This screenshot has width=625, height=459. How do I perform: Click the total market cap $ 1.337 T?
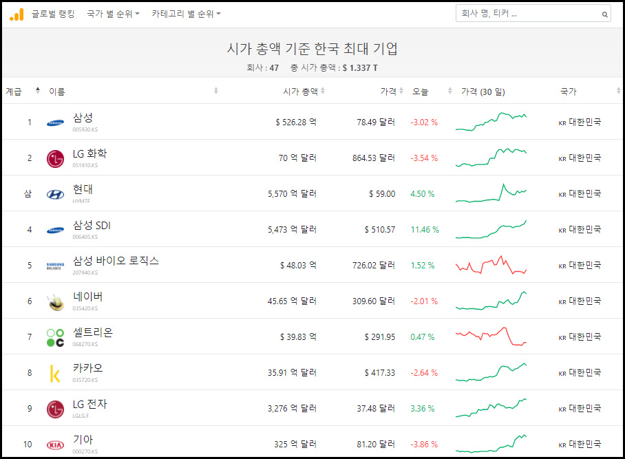coord(360,67)
